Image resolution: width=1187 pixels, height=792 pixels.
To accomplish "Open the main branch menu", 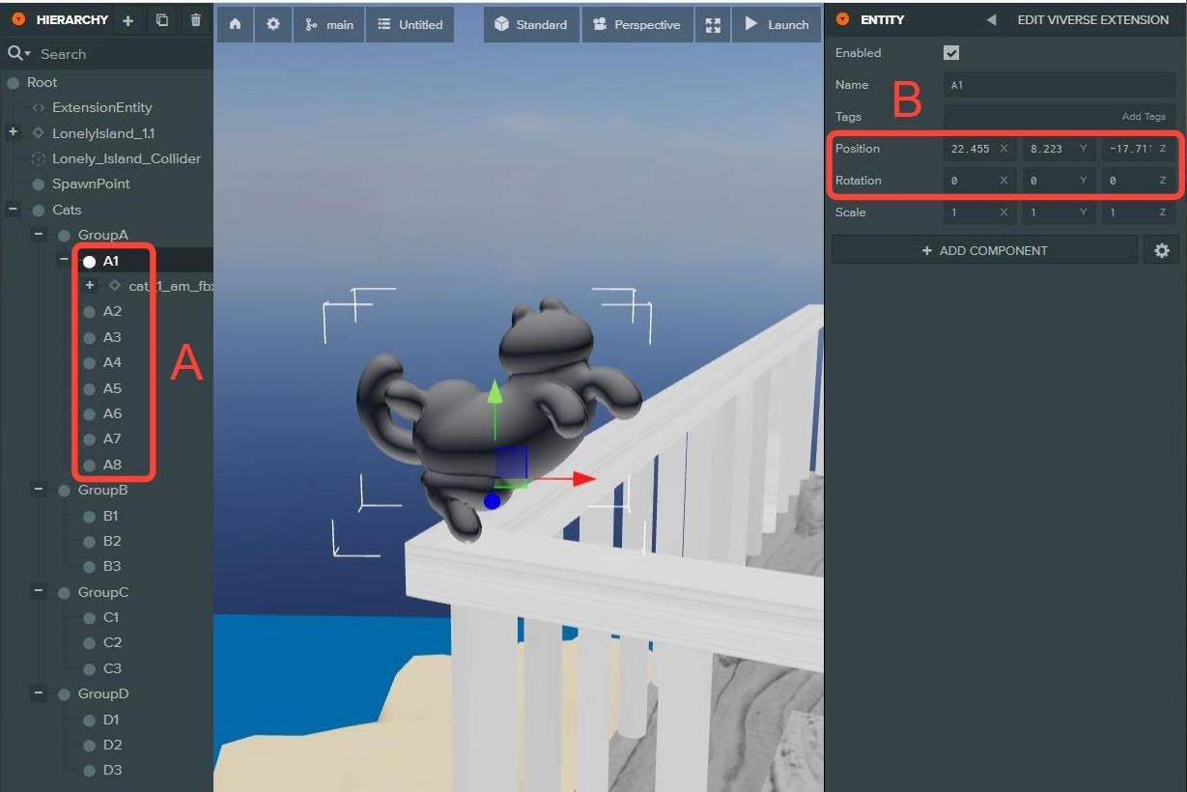I will 329,25.
